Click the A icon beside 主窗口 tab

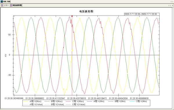coord(2,5)
